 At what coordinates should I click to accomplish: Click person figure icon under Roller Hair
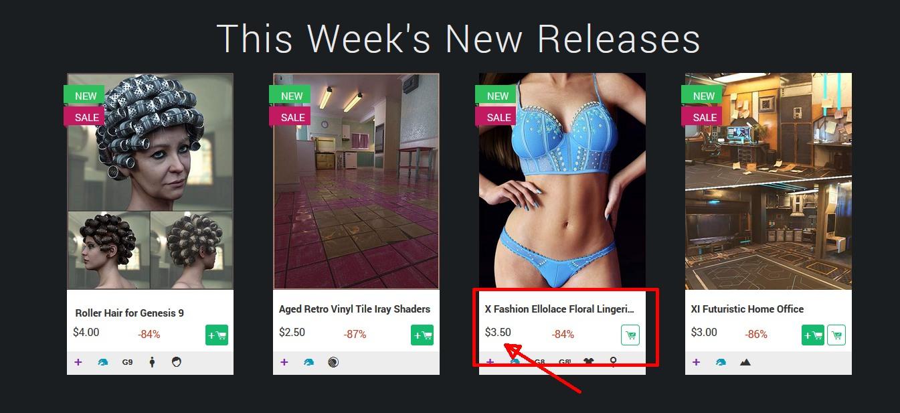[152, 362]
